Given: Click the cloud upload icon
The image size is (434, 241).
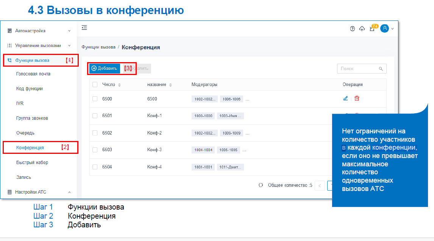Looking at the screenshot, I should [x=362, y=28].
